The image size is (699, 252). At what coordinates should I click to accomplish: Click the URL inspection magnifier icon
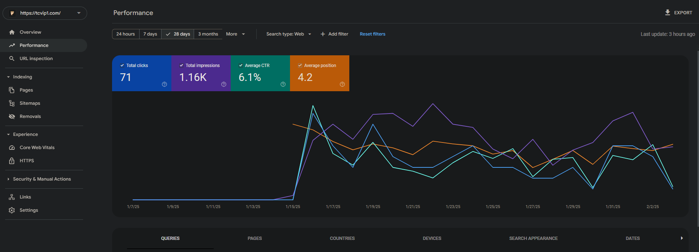pyautogui.click(x=12, y=59)
